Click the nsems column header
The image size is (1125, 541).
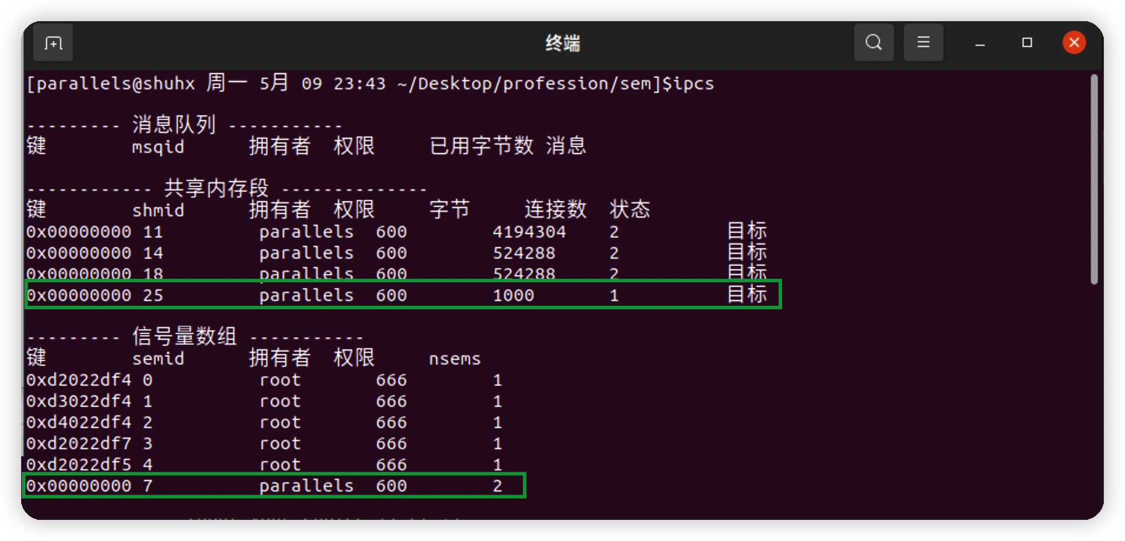coord(455,359)
